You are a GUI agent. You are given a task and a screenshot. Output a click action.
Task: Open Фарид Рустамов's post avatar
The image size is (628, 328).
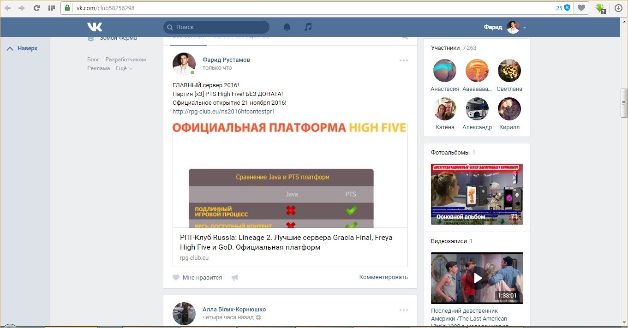pos(184,64)
